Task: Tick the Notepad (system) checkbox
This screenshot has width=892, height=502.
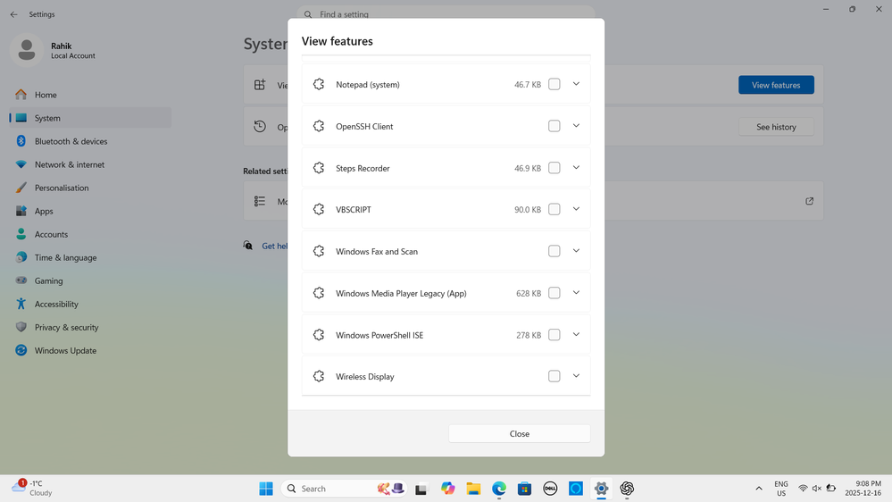Action: (x=554, y=84)
